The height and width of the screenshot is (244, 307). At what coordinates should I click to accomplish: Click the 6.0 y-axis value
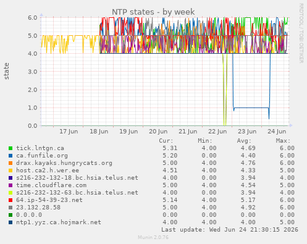(33, 17)
